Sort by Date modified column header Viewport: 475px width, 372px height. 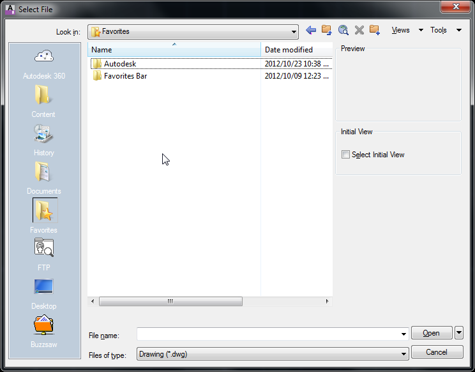(297, 49)
